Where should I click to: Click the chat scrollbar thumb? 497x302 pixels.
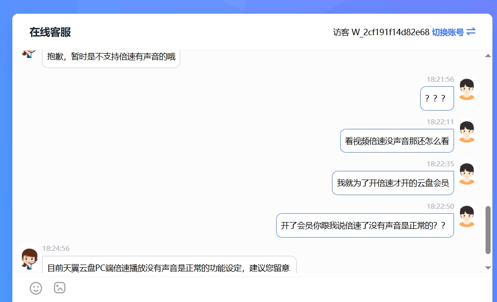pyautogui.click(x=488, y=229)
